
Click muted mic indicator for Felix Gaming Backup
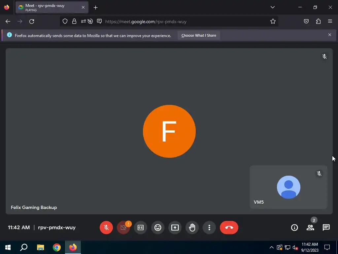[x=324, y=57]
